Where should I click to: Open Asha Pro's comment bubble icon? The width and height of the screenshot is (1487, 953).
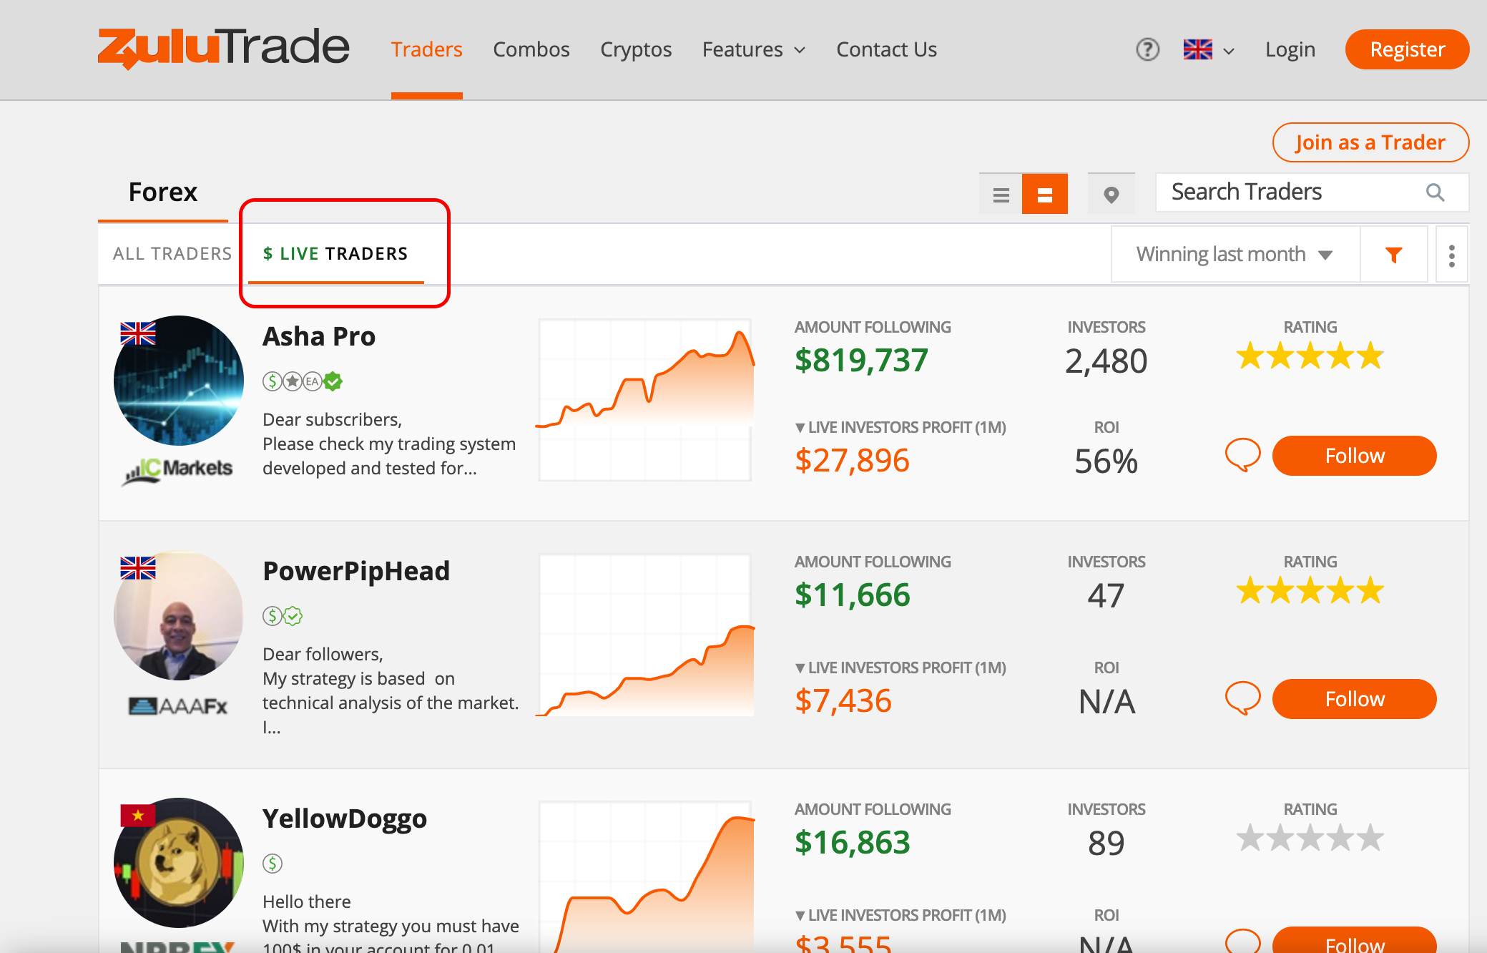click(x=1242, y=455)
